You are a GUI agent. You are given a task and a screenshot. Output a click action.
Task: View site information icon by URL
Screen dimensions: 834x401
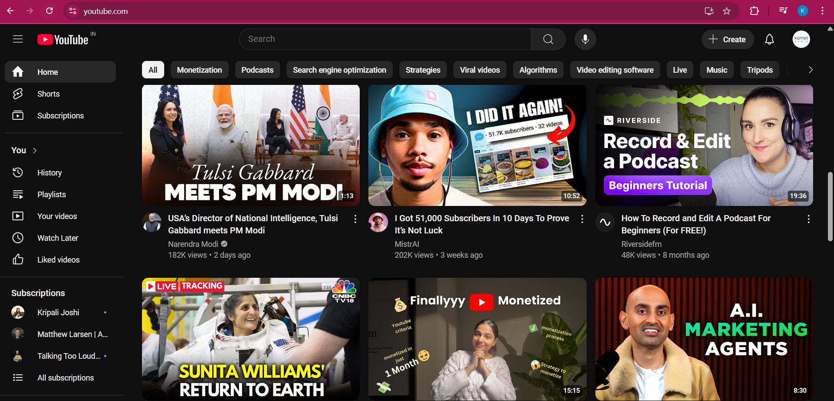click(73, 11)
